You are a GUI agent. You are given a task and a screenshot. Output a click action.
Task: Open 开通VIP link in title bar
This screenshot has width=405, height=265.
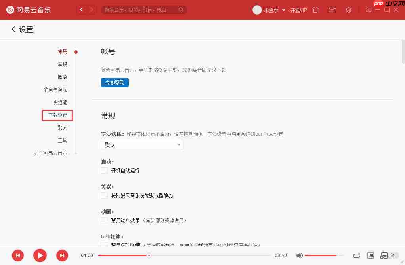coord(298,10)
